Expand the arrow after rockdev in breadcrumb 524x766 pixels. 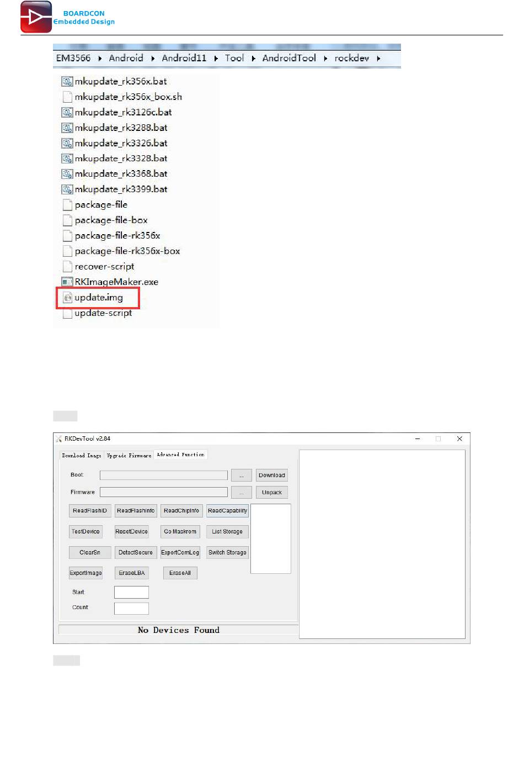(378, 59)
